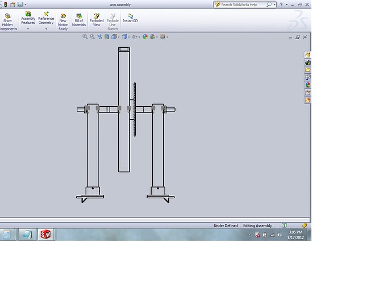Click the Options icon in title bar
Image resolution: width=392 pixels, height=284 pixels.
(x=20, y=5)
